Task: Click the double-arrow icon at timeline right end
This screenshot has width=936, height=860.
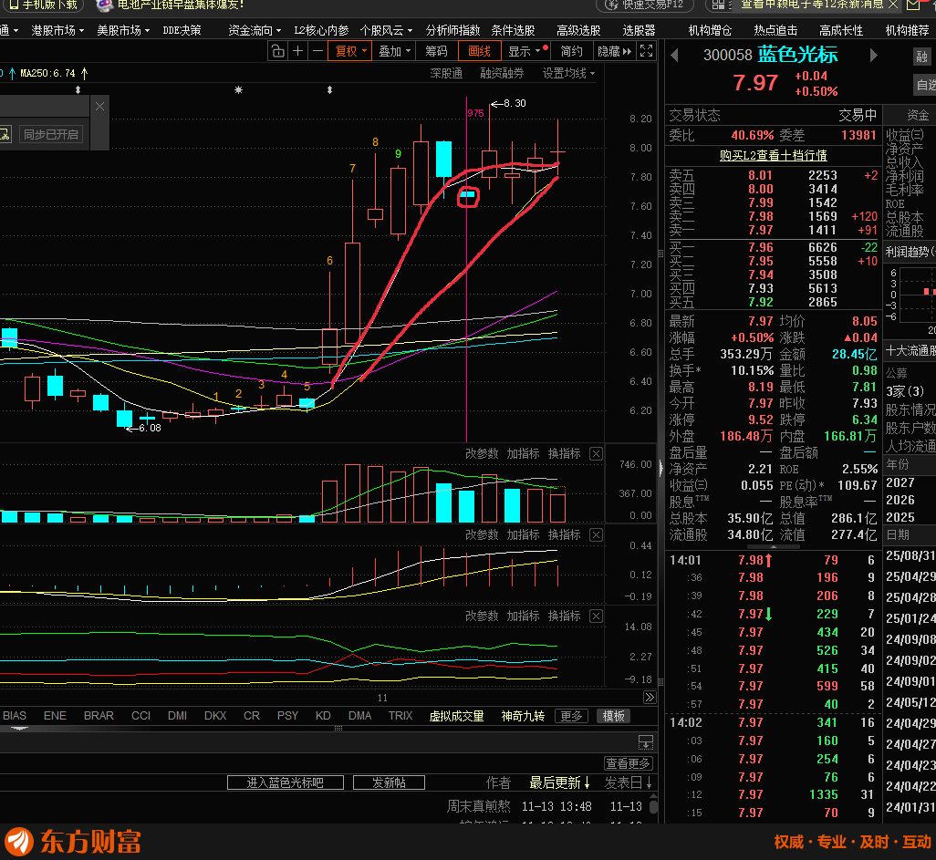Action: pos(650,697)
